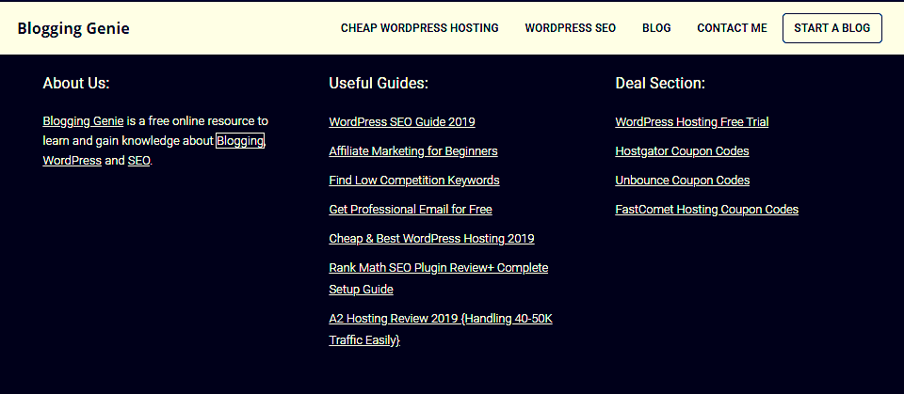View Hostgator Coupon Codes
This screenshot has width=904, height=394.
pyautogui.click(x=682, y=150)
